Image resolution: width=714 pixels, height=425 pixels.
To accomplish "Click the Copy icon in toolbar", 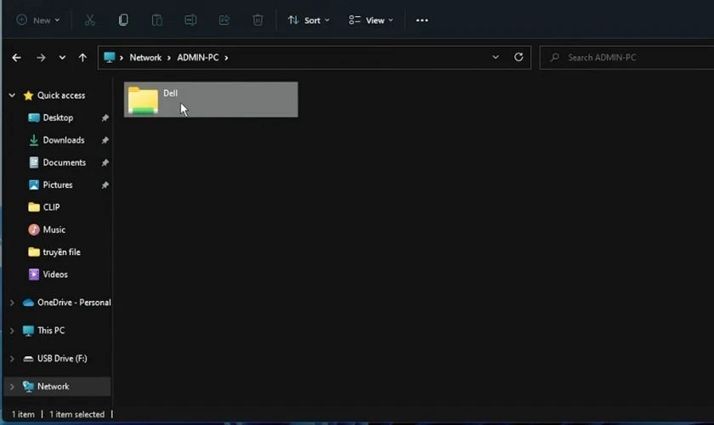I will coord(123,20).
